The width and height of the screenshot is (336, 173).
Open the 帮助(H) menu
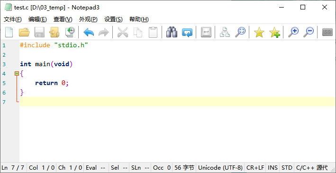coord(139,19)
